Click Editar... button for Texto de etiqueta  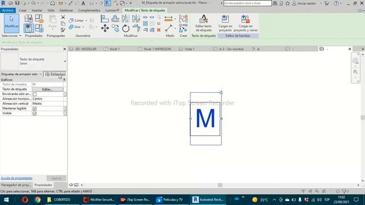pos(47,89)
